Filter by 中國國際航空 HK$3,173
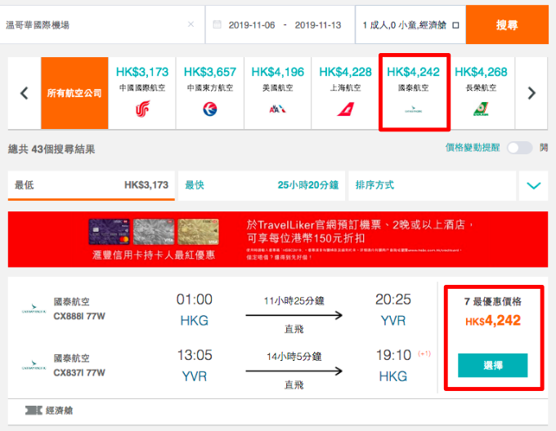556x431 pixels. 142,93
